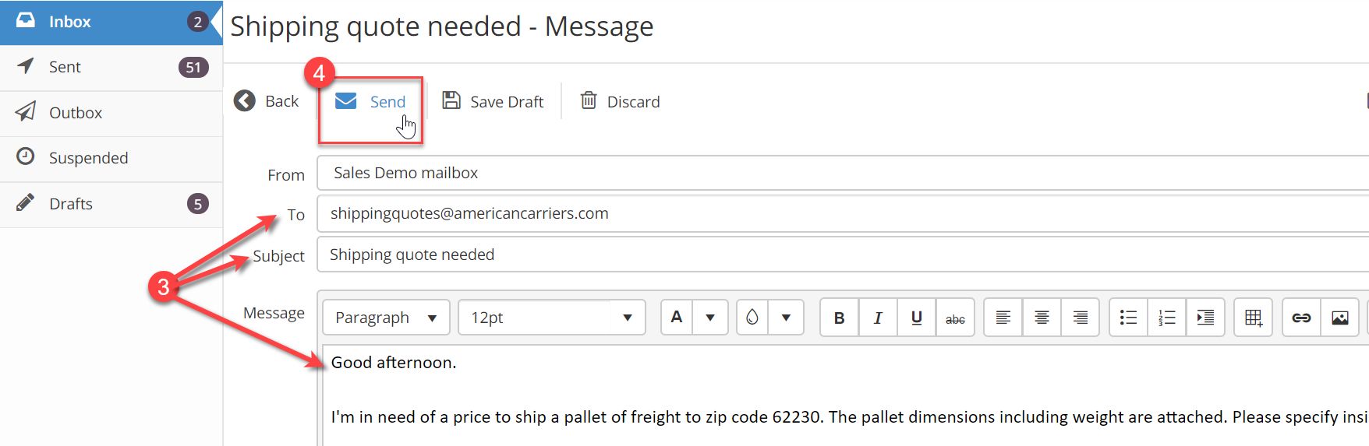Click into the Subject field
The image size is (1369, 446).
[842, 255]
